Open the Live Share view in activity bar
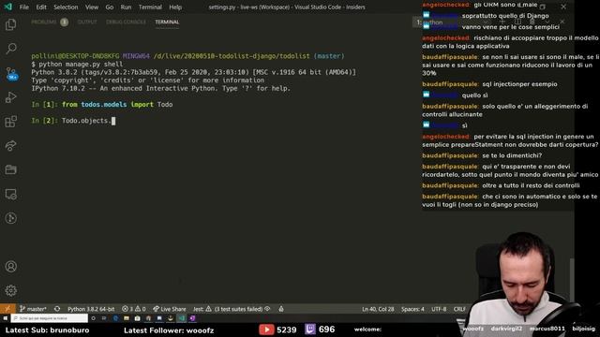 (x=10, y=146)
